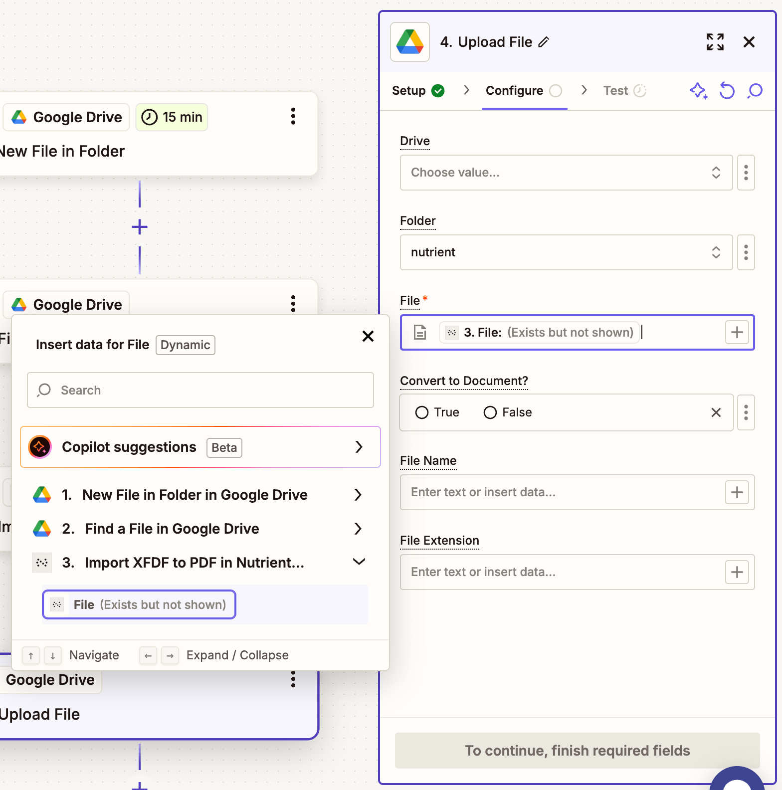Switch to the Test tab

tap(625, 91)
